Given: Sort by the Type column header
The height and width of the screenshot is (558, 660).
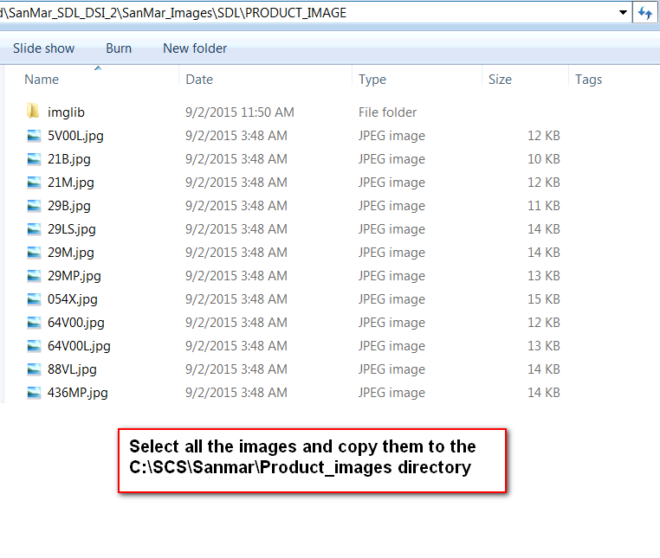Looking at the screenshot, I should tap(372, 80).
